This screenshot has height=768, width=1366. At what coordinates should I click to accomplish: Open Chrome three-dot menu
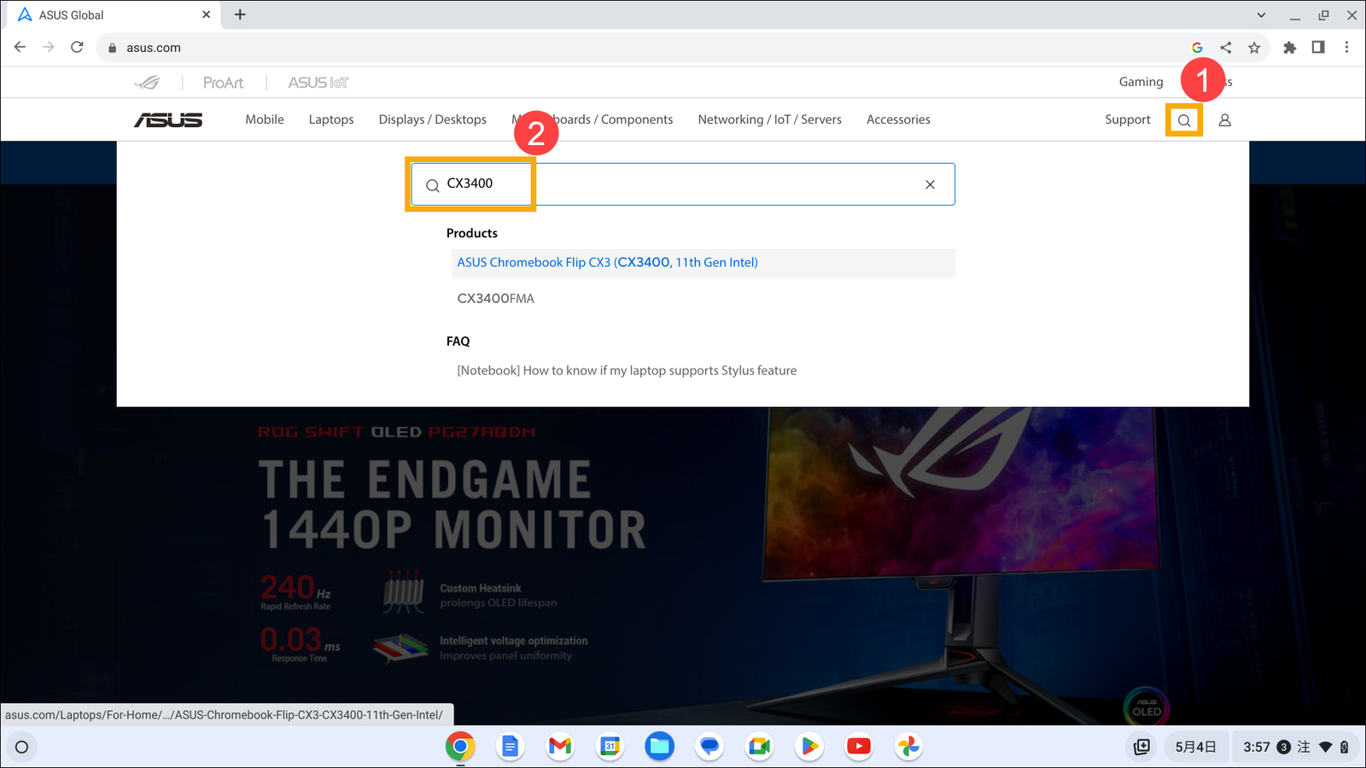1346,48
